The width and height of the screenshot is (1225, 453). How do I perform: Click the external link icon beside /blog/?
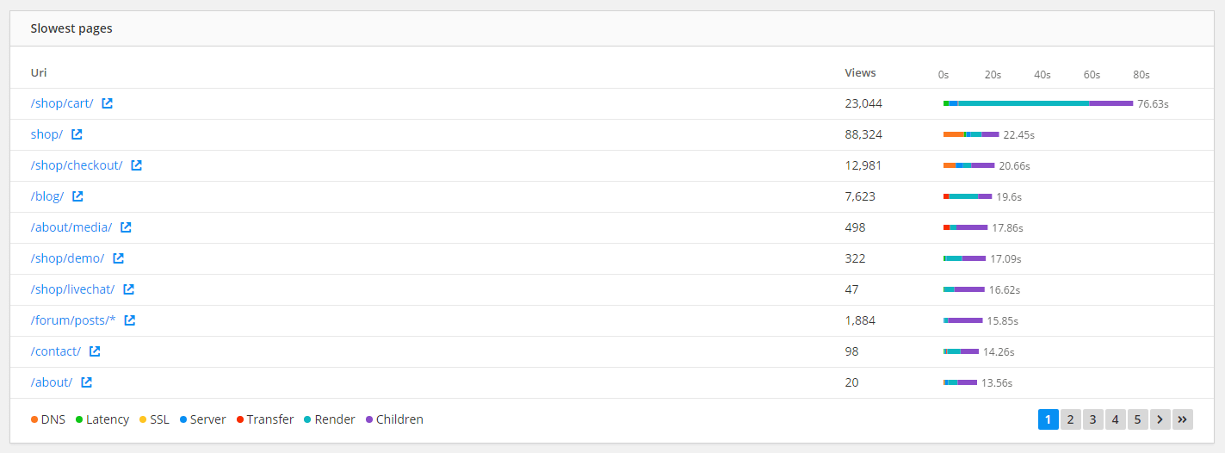point(77,196)
